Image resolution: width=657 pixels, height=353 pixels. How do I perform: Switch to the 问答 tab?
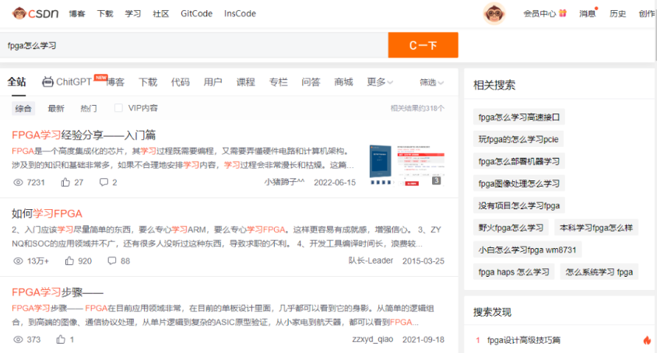[x=311, y=82]
